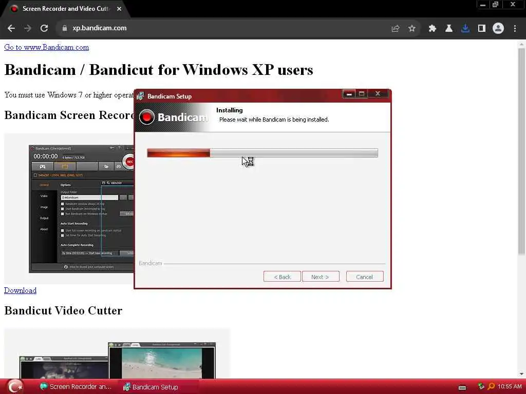Click the Bandicut Video Cutter heading
The image size is (526, 394).
click(63, 310)
